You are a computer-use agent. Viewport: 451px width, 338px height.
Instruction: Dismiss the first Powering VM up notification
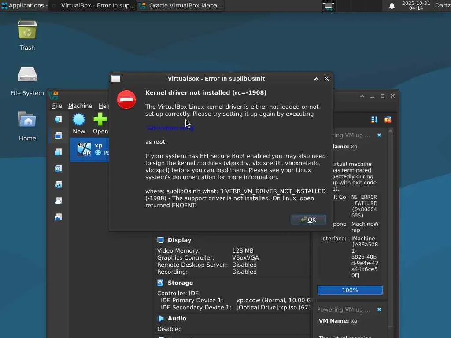[379, 135]
